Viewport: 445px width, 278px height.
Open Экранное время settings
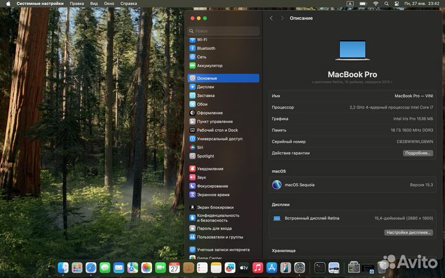213,195
